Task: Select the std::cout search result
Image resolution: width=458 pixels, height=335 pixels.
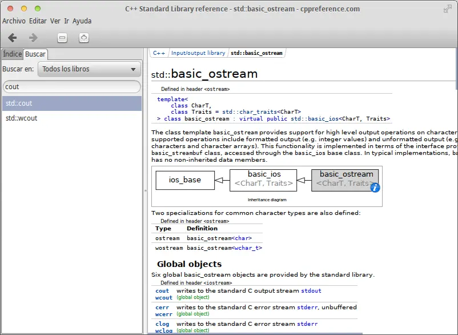Action: pos(72,103)
